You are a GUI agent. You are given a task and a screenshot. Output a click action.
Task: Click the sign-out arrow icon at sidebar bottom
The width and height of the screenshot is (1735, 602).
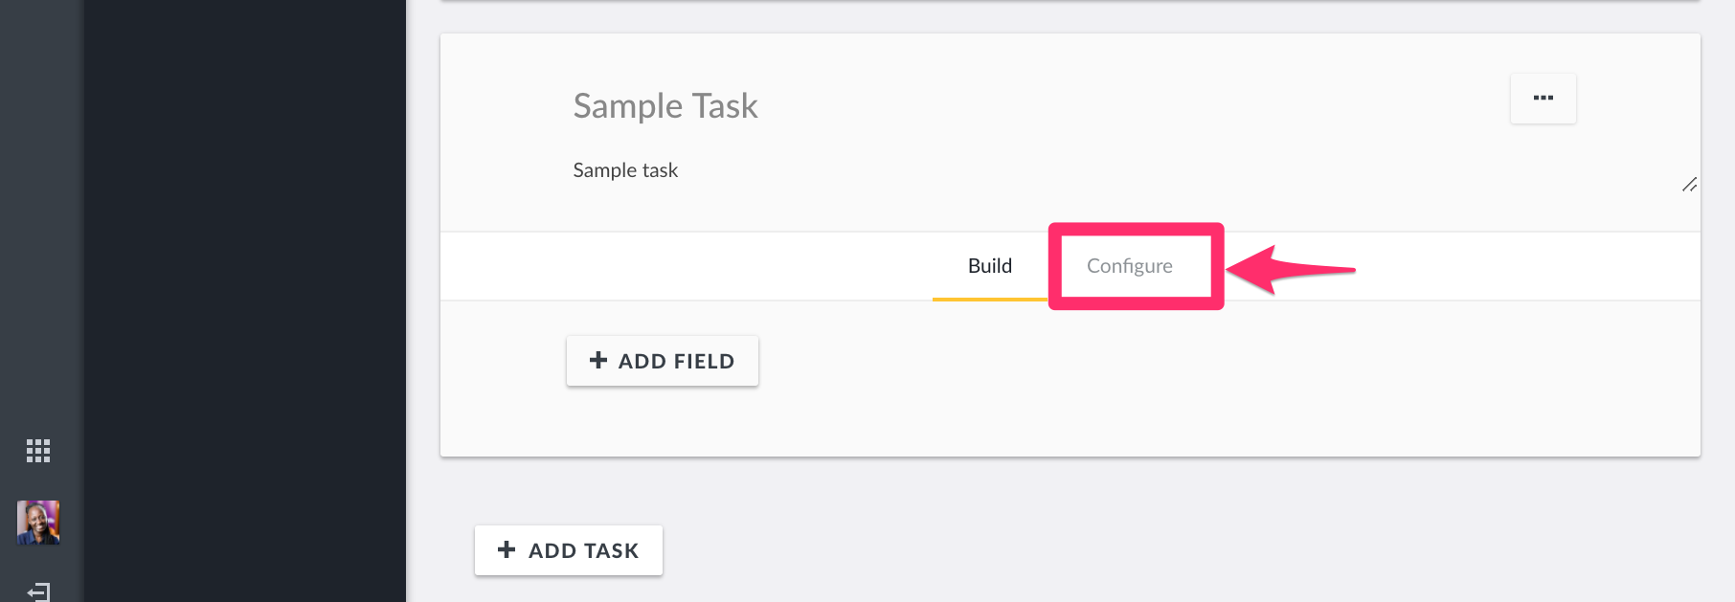[38, 591]
